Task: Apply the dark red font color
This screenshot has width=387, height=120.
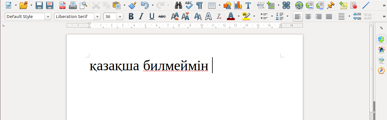Action: pyautogui.click(x=231, y=17)
